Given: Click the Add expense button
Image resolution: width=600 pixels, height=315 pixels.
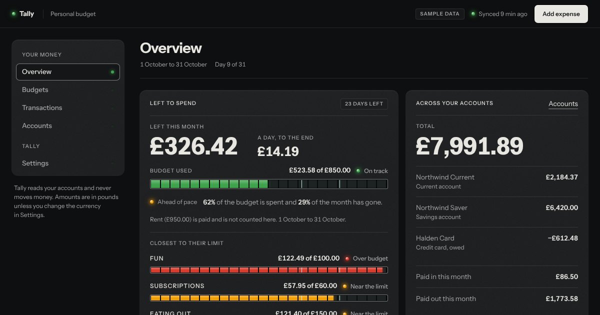Looking at the screenshot, I should (x=561, y=14).
